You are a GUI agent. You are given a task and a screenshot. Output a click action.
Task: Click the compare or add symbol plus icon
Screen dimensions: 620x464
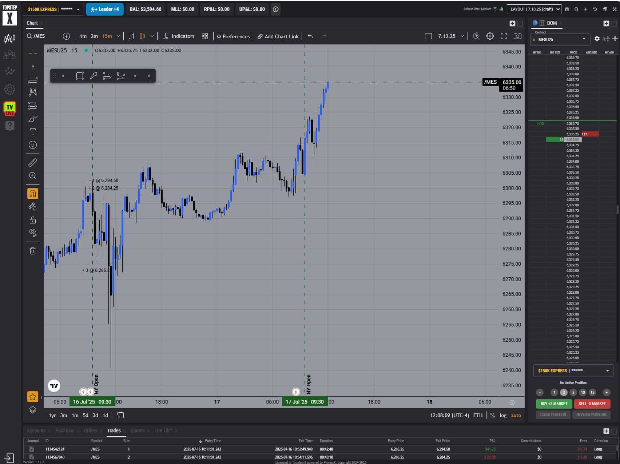click(66, 36)
